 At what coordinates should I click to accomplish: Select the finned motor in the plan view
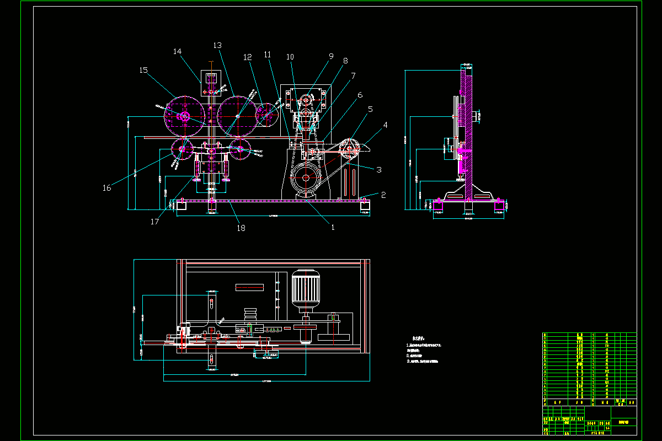coord(306,288)
